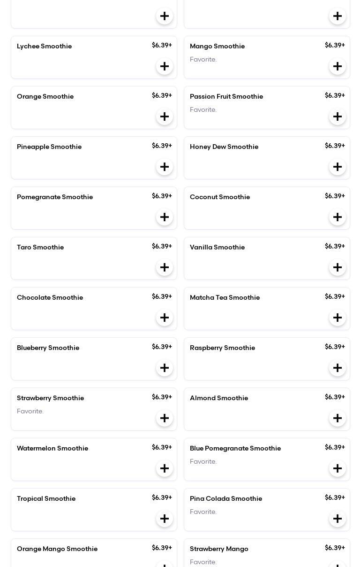361x567 pixels.
Task: Select Watermelon Smoothie menu item name
Action: [53, 448]
